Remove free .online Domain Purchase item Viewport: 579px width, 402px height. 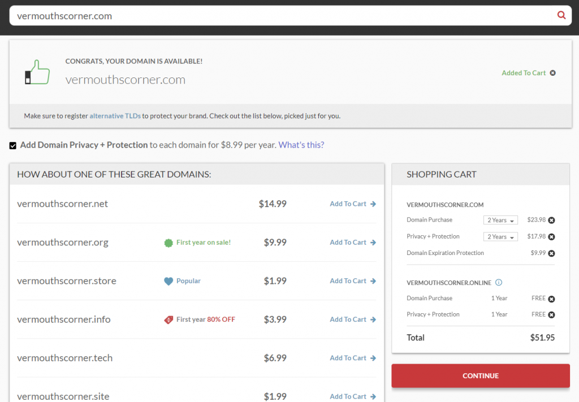click(552, 299)
